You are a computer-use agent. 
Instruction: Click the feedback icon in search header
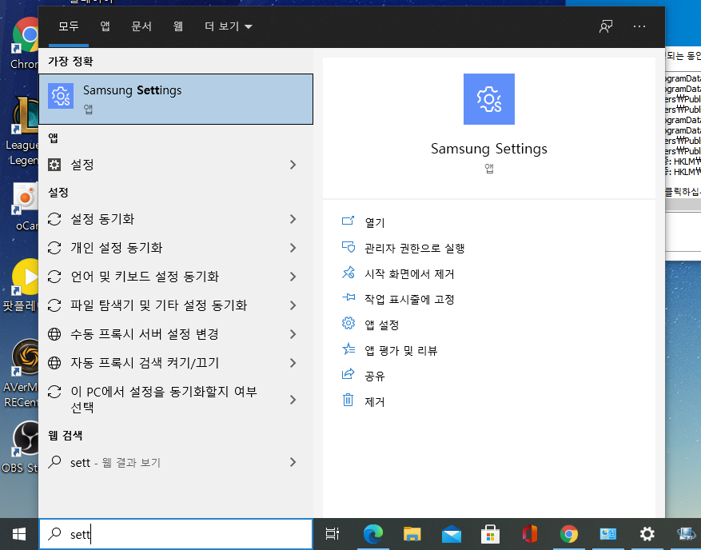pyautogui.click(x=606, y=26)
